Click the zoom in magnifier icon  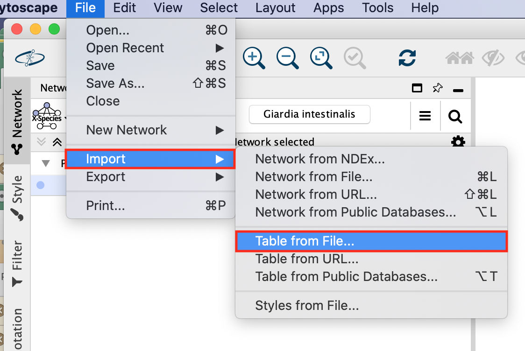coord(254,58)
